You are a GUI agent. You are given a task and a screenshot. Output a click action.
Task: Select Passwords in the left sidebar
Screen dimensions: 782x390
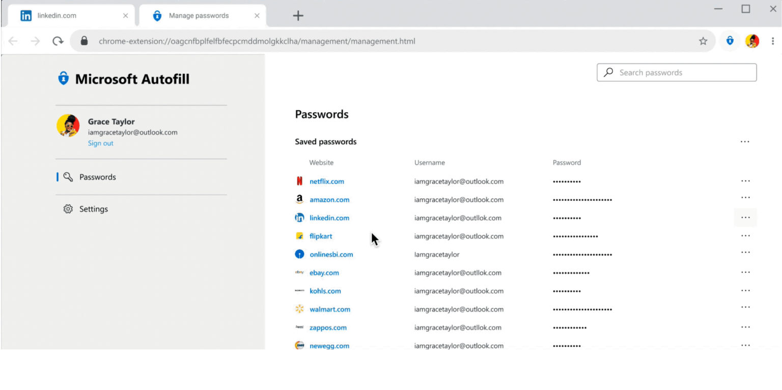click(x=97, y=177)
